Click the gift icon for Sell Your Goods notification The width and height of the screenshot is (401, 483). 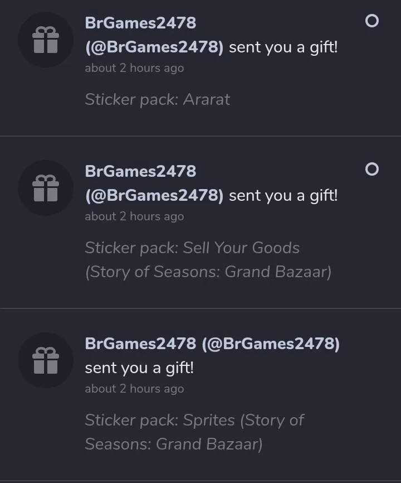click(x=46, y=188)
